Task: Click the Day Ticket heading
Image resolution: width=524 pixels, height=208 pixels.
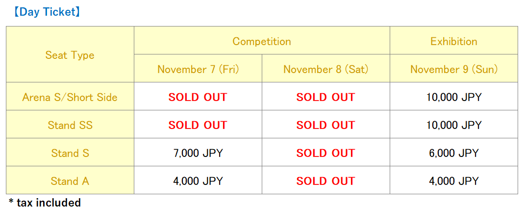Action: (x=46, y=12)
